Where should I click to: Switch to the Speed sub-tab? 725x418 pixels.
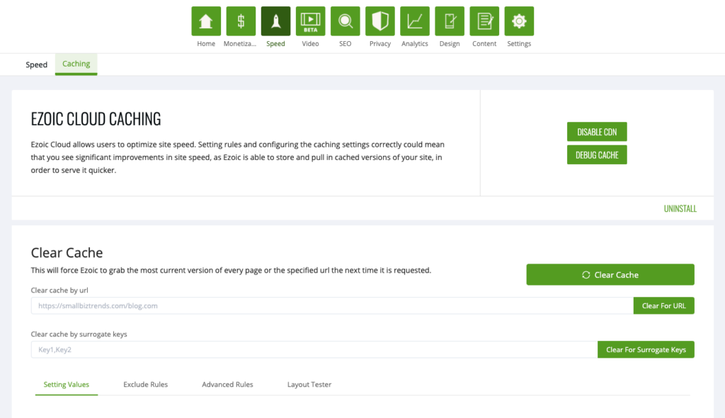37,64
